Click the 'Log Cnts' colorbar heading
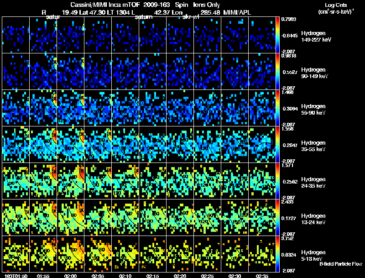 336,5
